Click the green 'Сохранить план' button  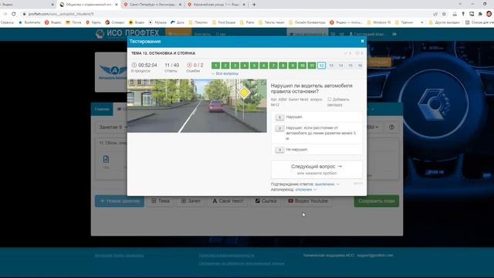(377, 201)
